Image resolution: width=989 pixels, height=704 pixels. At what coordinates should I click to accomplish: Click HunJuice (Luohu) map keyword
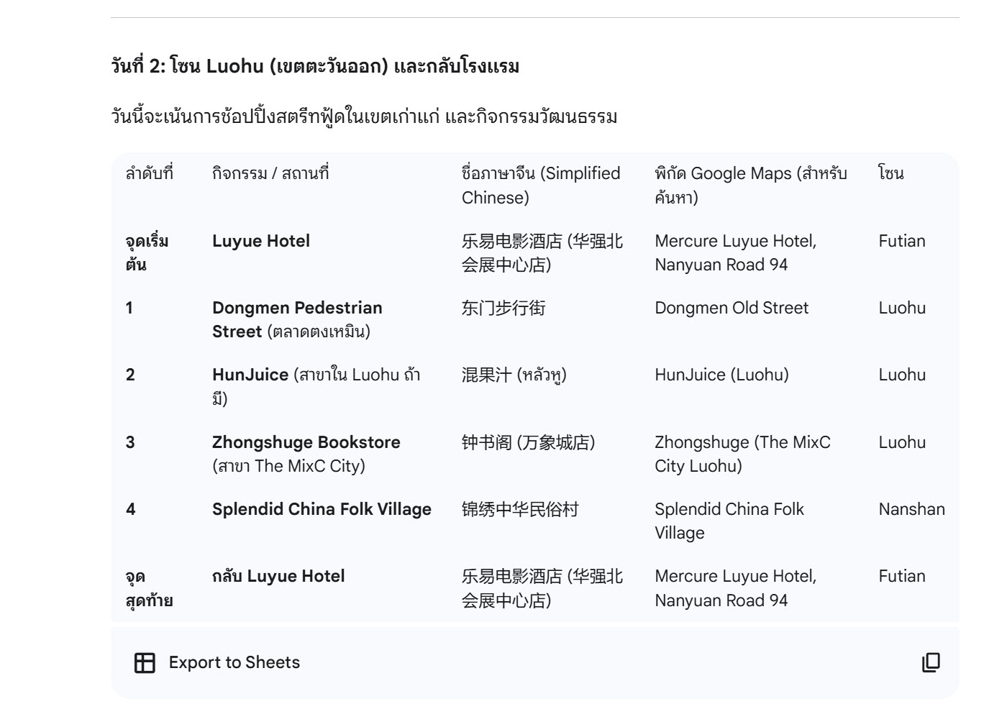point(721,375)
